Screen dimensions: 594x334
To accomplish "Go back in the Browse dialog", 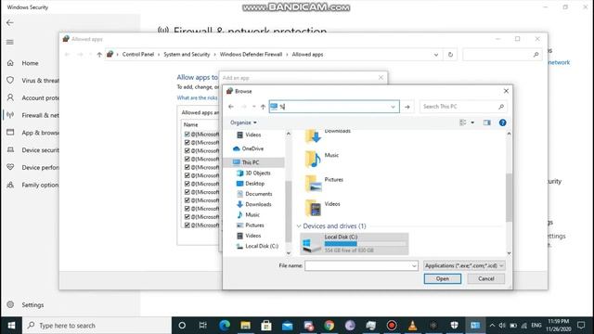I will pyautogui.click(x=231, y=107).
